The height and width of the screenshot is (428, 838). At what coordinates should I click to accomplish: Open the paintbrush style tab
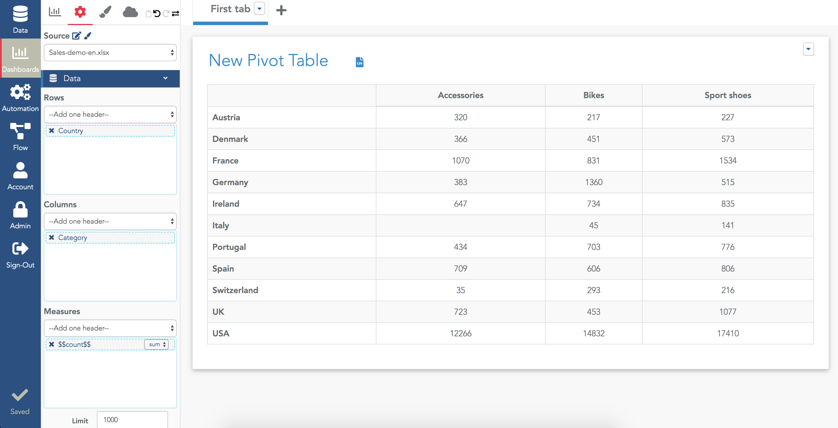[105, 12]
